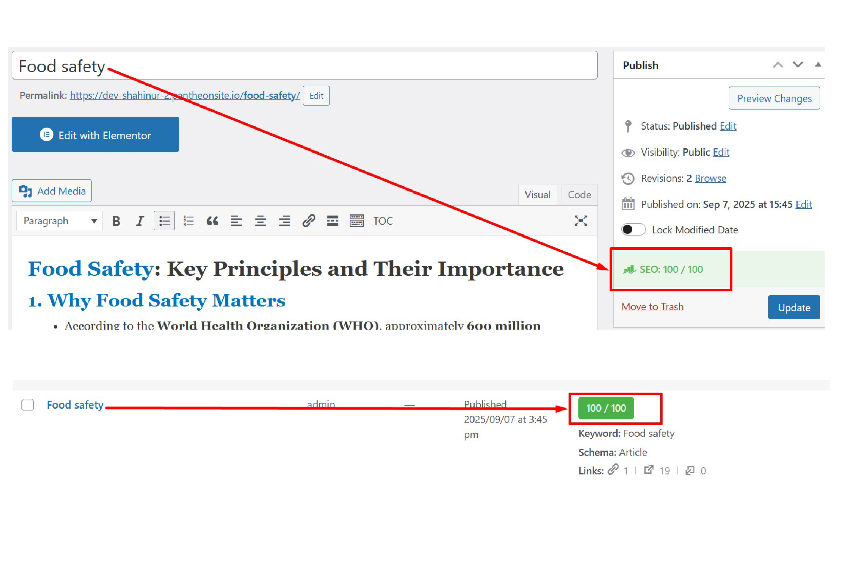Screen dimensions: 842x561
Task: Move Publish panel down
Action: [x=798, y=65]
